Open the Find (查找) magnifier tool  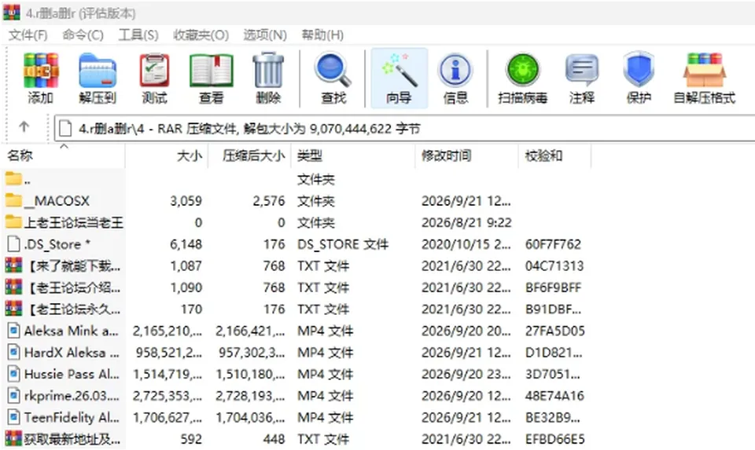tap(333, 71)
